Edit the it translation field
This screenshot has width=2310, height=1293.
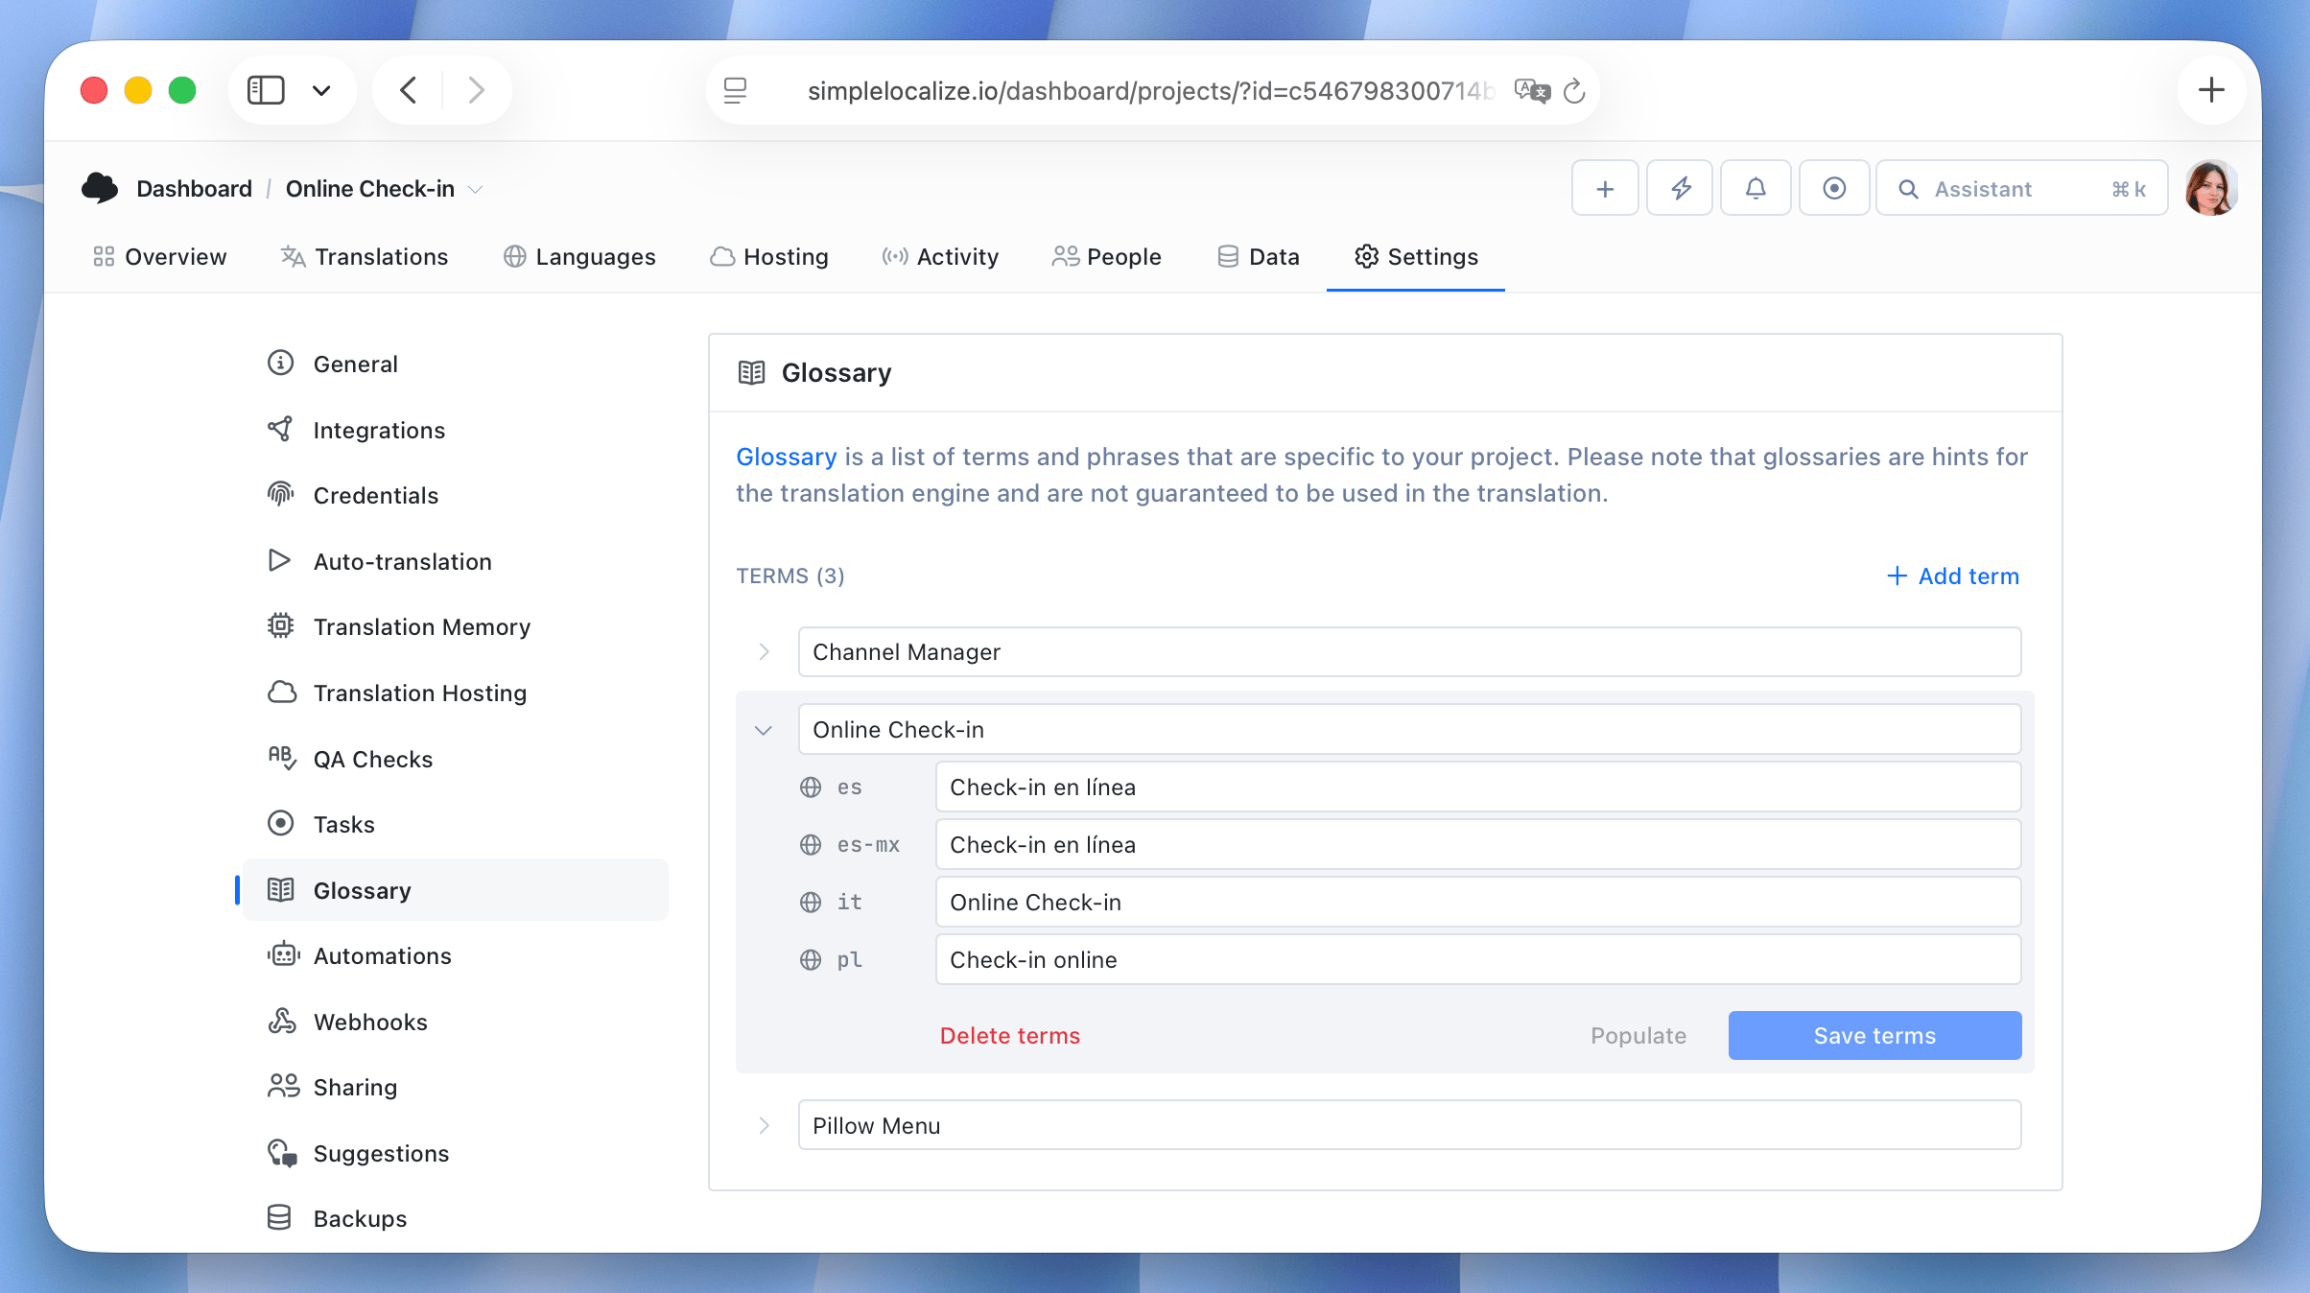(1478, 903)
